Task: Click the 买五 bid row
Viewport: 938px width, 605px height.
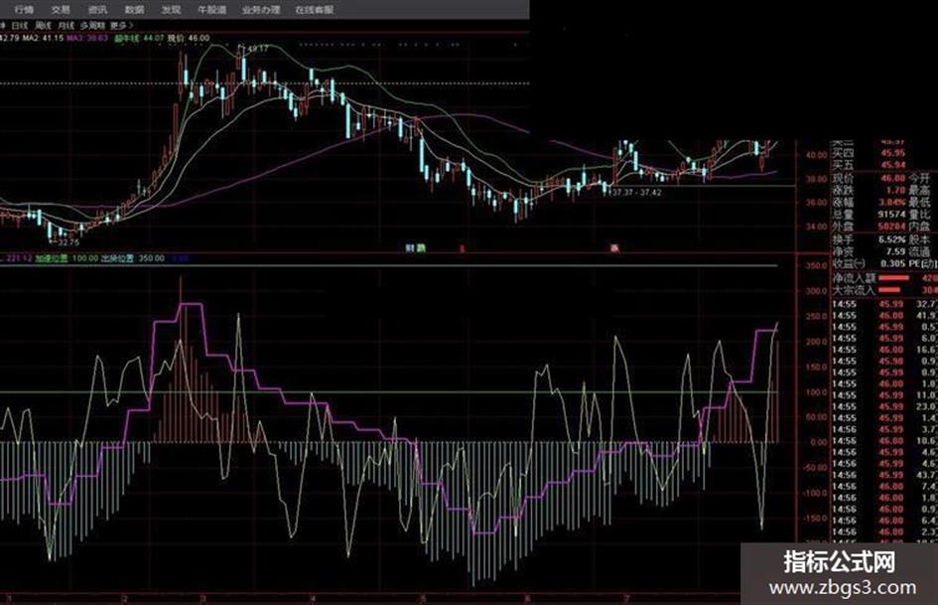Action: point(869,165)
